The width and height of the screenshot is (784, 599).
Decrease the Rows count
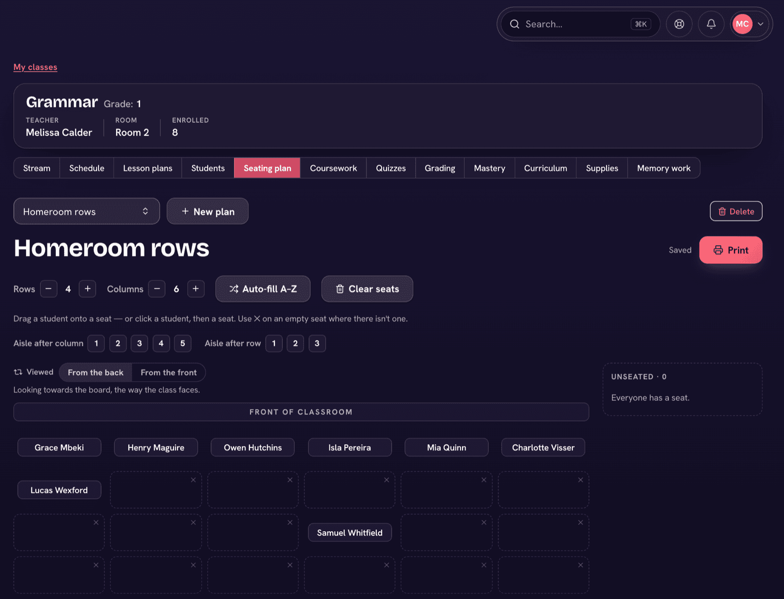tap(49, 289)
